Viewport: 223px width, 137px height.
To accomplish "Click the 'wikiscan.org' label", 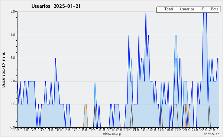I will point(111,134).
